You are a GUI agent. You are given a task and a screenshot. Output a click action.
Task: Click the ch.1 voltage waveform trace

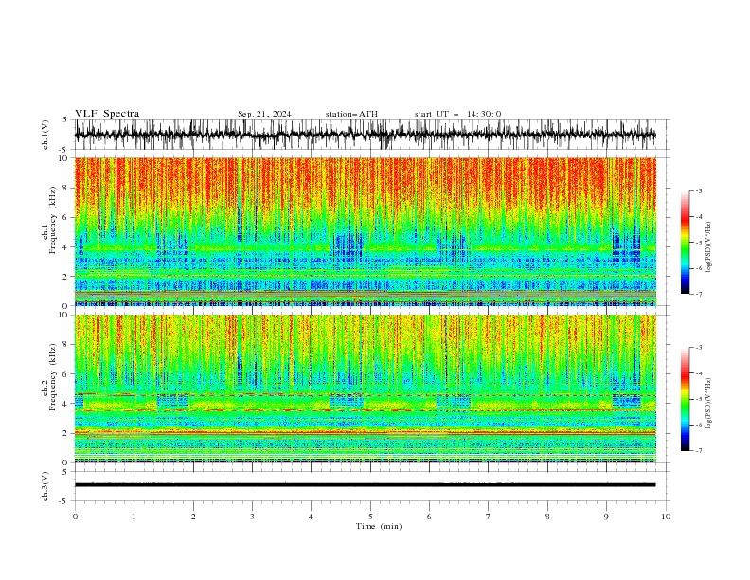(x=365, y=135)
